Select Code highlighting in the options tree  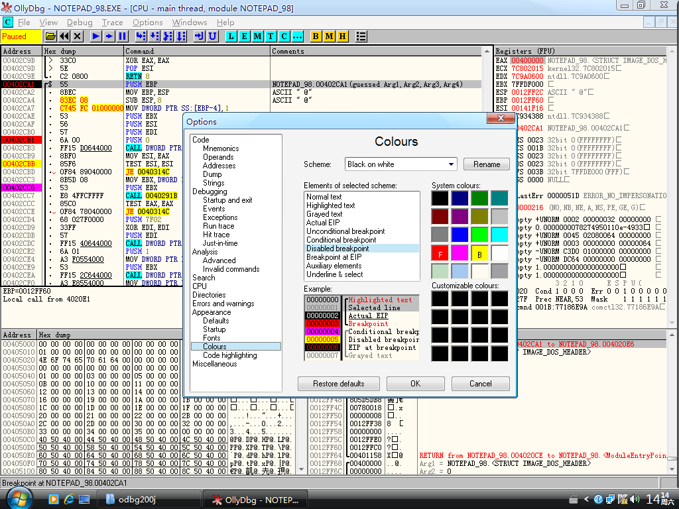229,355
